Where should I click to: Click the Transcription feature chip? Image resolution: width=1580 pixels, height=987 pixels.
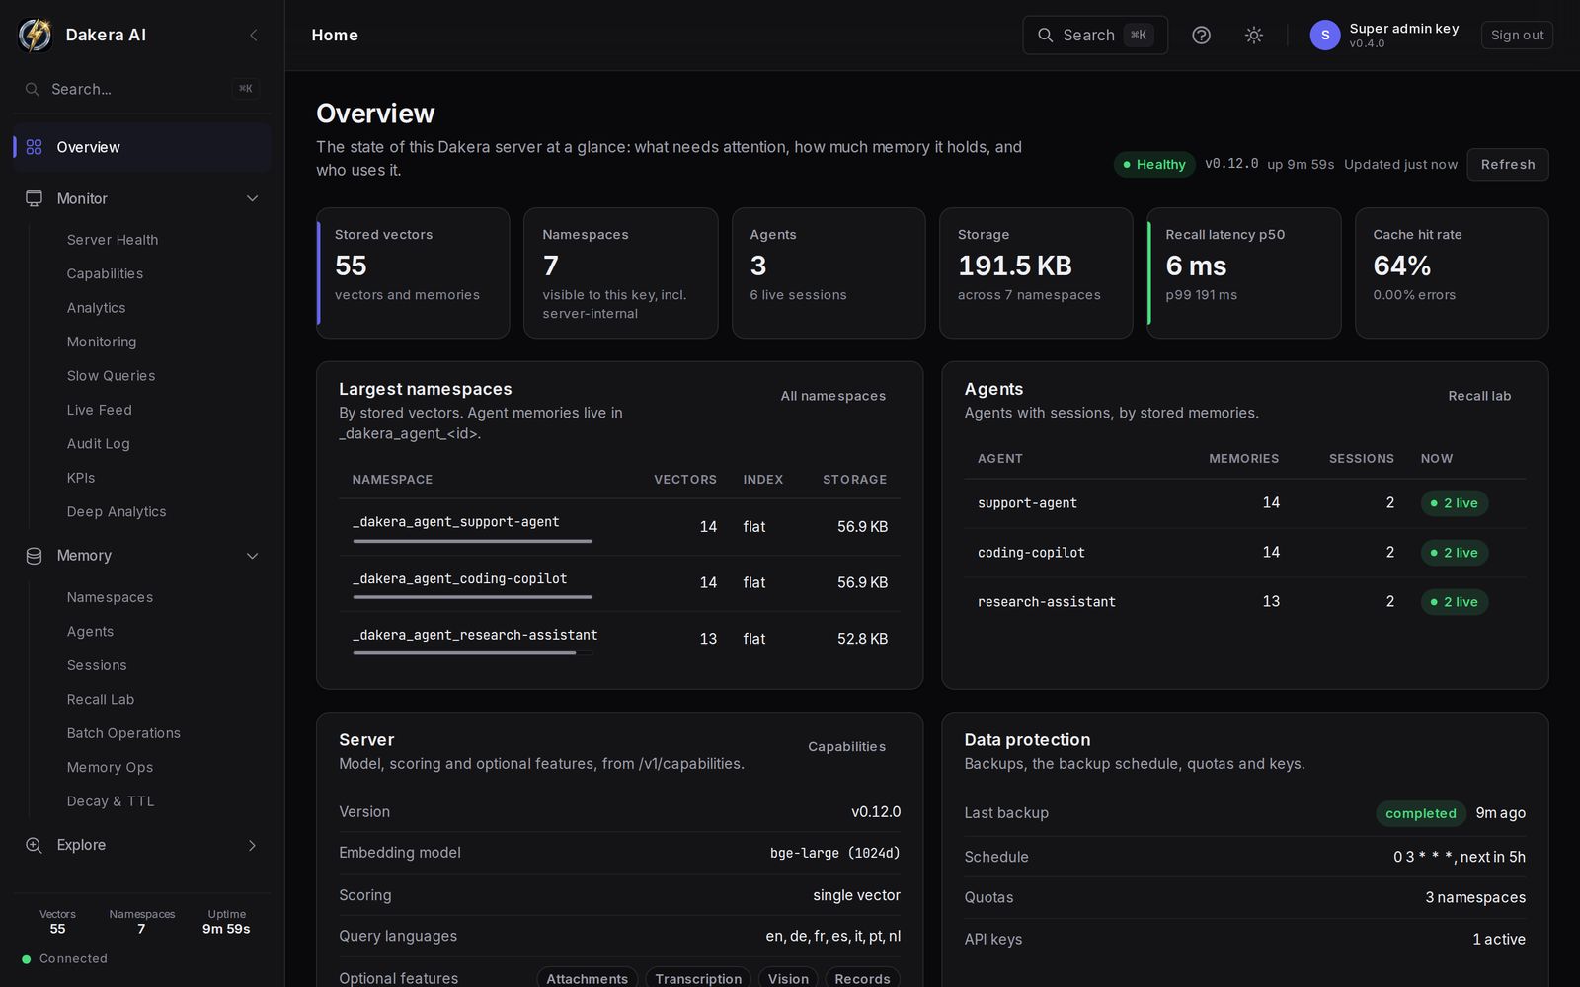(x=698, y=978)
